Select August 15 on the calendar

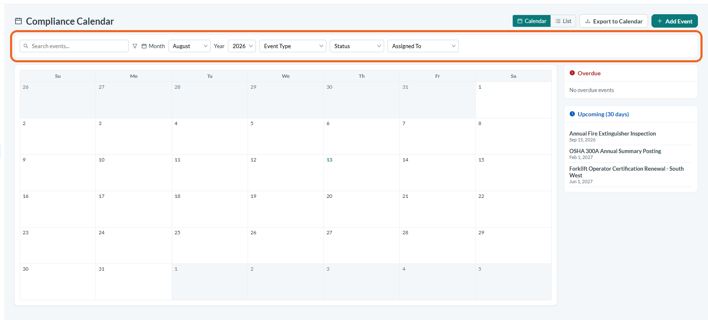click(x=513, y=173)
